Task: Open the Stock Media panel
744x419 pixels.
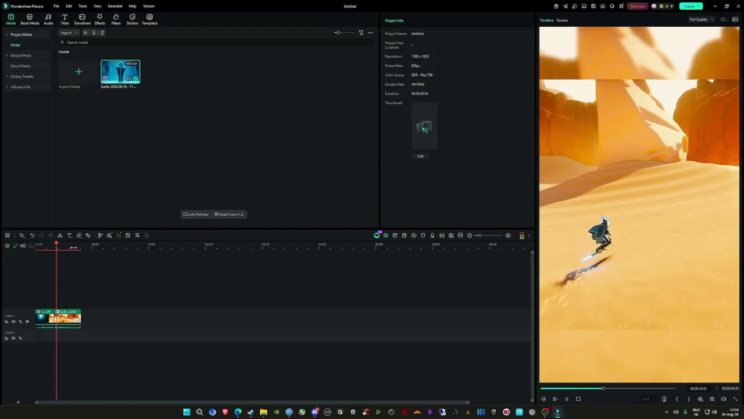Action: tap(30, 19)
